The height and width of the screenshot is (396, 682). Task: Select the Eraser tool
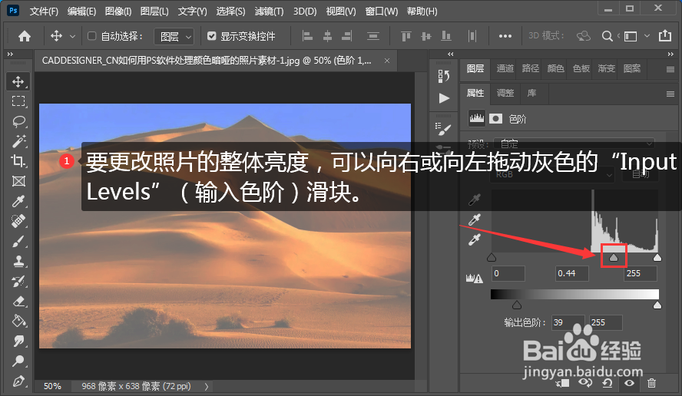pyautogui.click(x=18, y=302)
